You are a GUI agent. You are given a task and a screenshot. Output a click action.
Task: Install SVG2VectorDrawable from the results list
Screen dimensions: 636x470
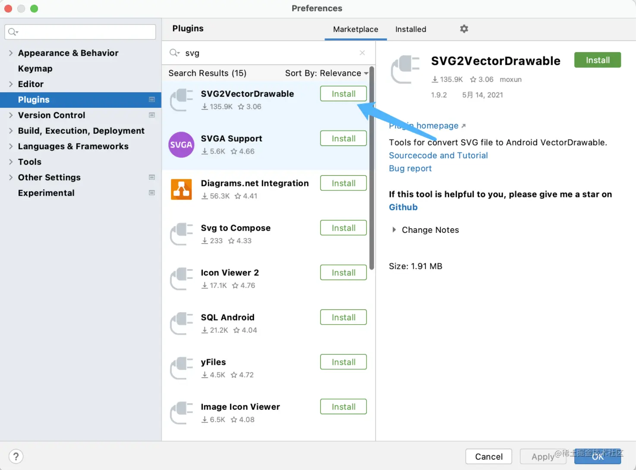coord(343,94)
